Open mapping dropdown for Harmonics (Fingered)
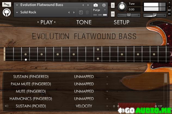The image size is (172, 114). pyautogui.click(x=107, y=99)
